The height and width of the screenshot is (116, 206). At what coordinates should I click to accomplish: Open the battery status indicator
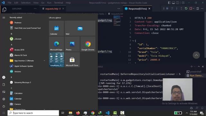pos(178,113)
